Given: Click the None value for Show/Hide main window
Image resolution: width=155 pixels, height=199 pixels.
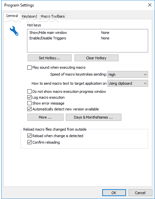Looking at the screenshot, I should pyautogui.click(x=105, y=33).
